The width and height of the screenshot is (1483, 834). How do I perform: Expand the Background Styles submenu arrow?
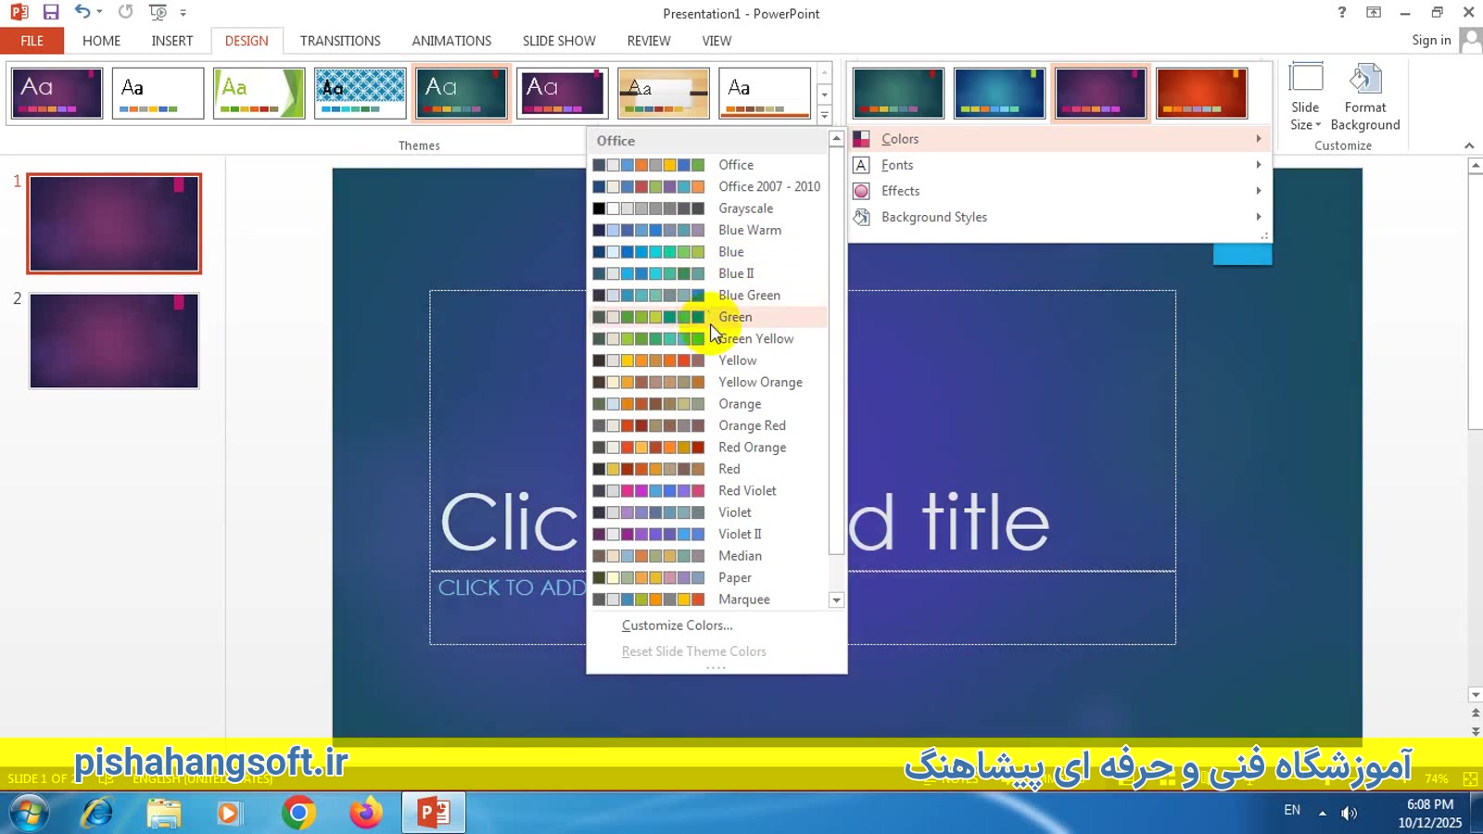point(1259,217)
